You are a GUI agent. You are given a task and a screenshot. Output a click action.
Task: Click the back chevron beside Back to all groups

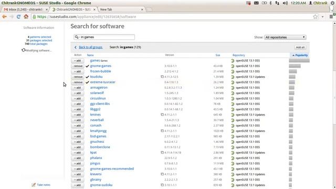pyautogui.click(x=76, y=47)
